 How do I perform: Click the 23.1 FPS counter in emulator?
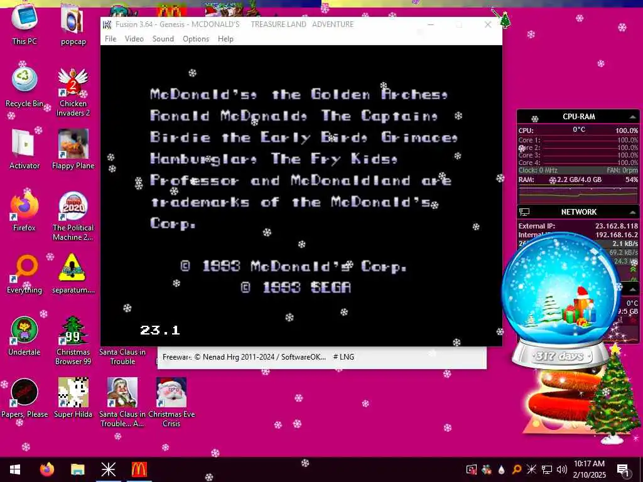160,330
